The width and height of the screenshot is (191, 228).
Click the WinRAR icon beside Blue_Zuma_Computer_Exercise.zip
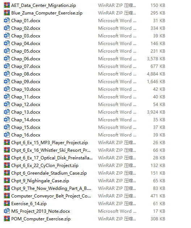(x=7, y=13)
